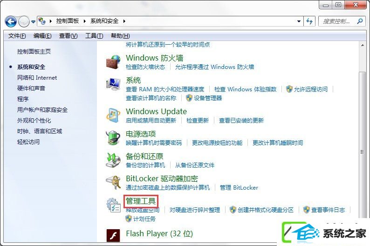370x246 pixels.
Task: Expand the breadcrumb arrow before 控制面板
Action: tap(50, 21)
